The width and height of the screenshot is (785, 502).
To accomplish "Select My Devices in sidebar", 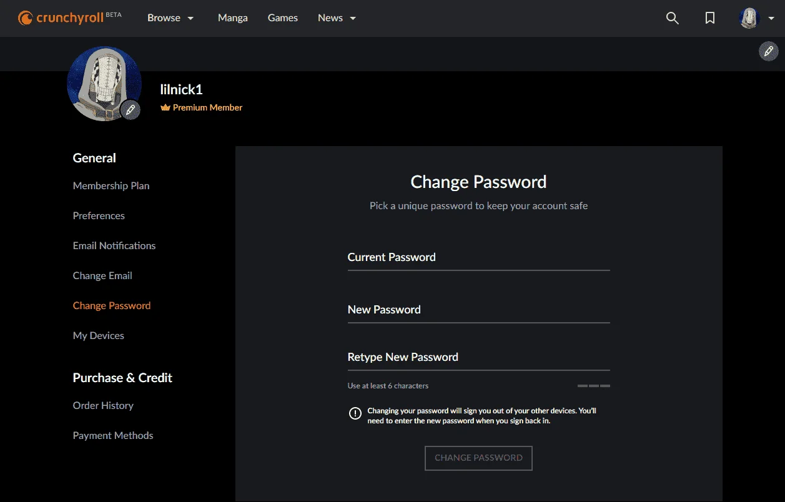I will (x=99, y=335).
